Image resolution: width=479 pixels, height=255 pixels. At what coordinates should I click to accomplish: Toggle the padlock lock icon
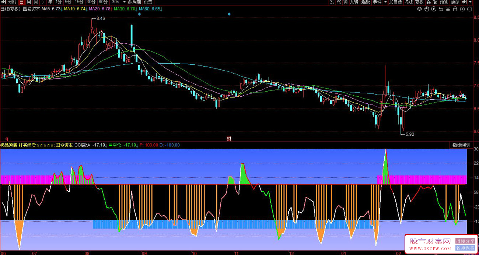coord(455,9)
